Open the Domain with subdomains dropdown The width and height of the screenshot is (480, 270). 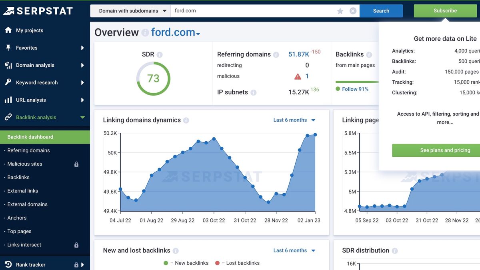(130, 11)
